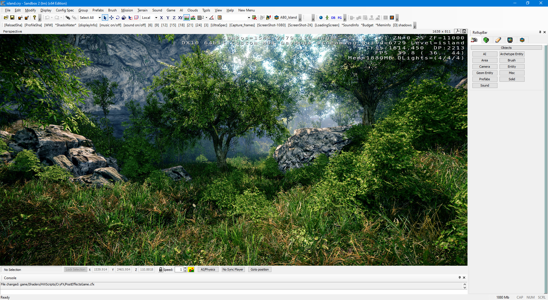Image resolution: width=548 pixels, height=300 pixels.
Task: Open the Clouds menu
Action: 192,10
